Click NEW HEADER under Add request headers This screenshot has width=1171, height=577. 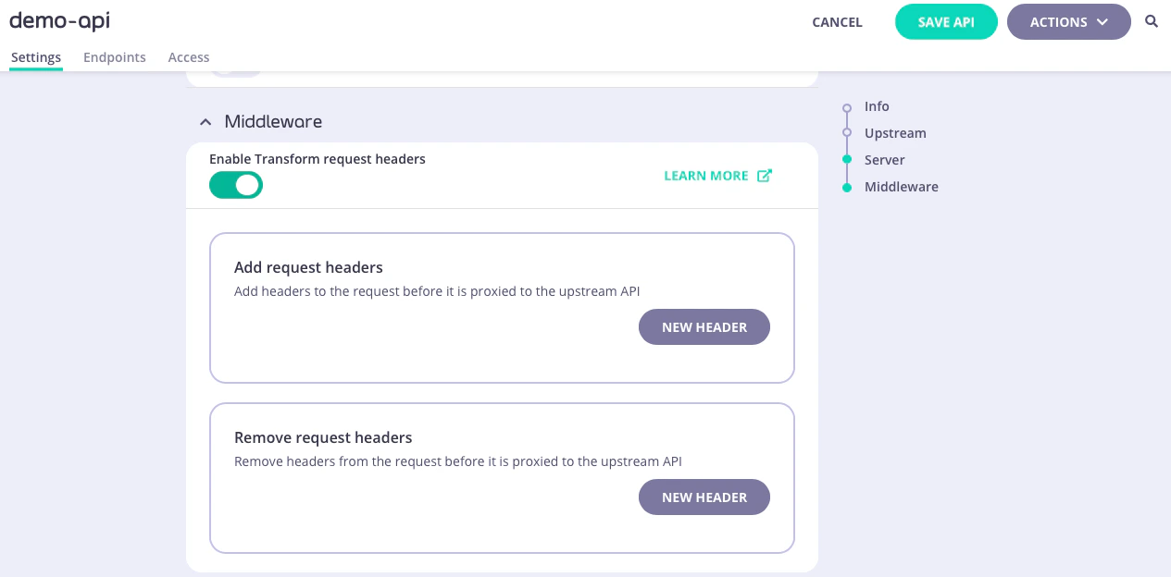704,326
